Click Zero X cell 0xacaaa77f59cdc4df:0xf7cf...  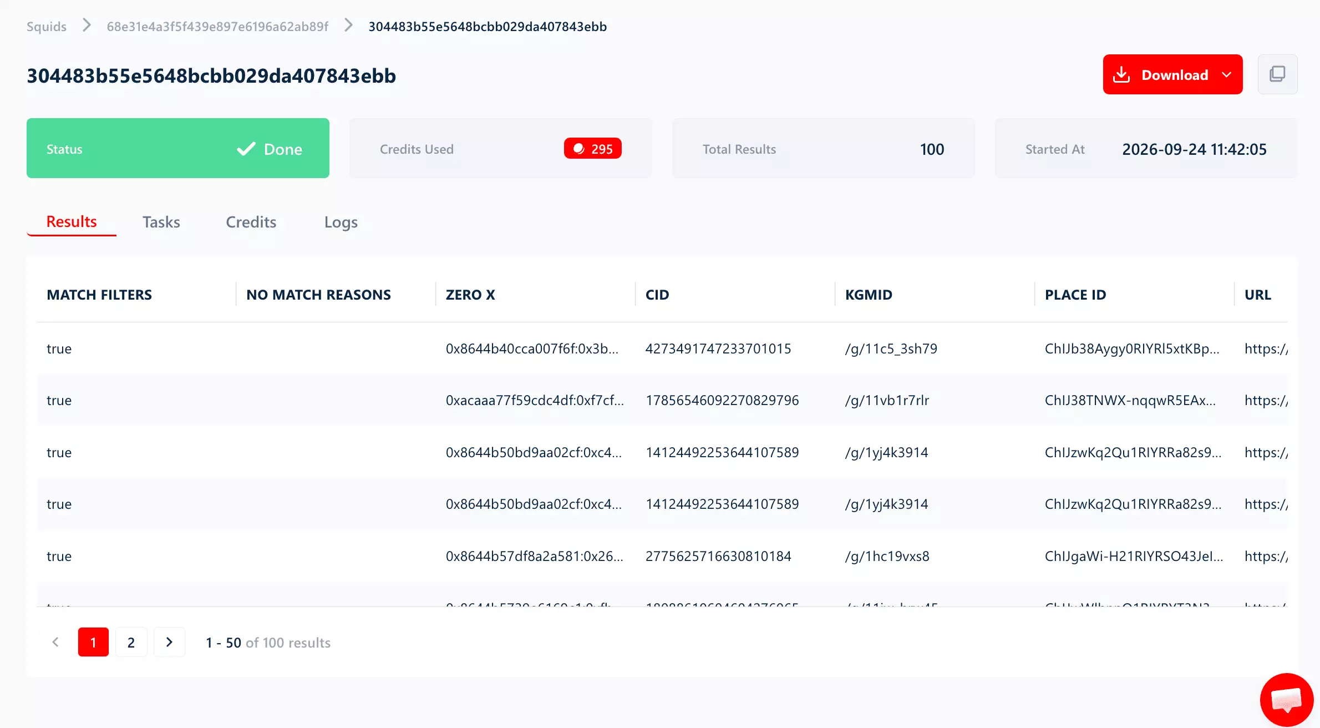point(535,400)
